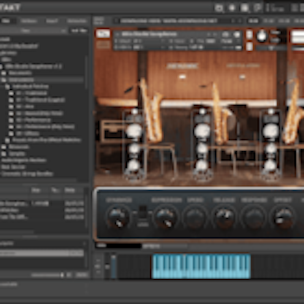Click the floppy disk save icon
The image size is (304, 304).
245,8
